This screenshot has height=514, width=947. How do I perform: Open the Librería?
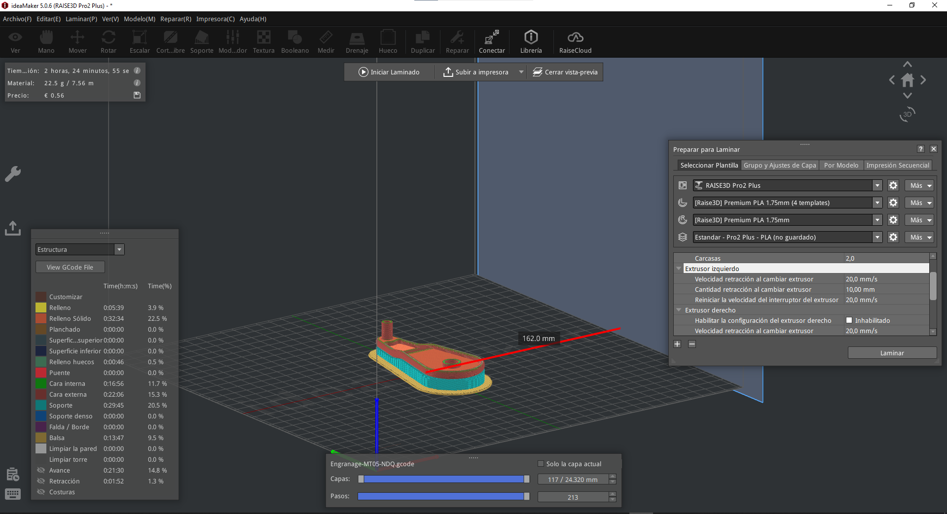coord(531,42)
